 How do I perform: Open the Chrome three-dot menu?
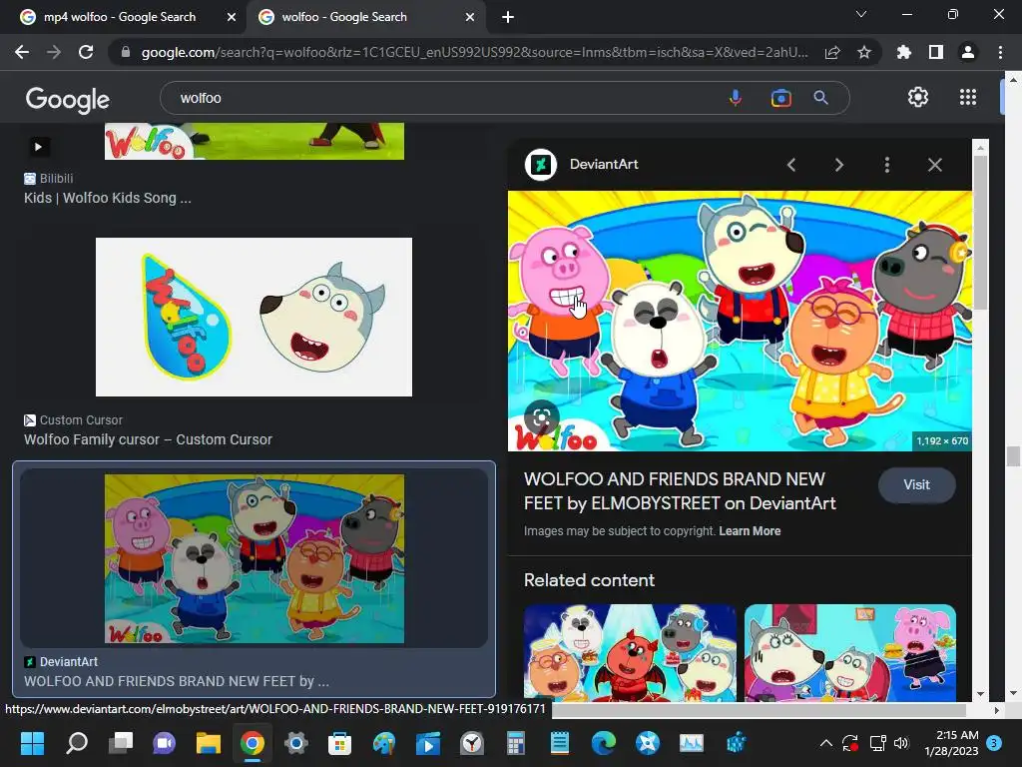click(1000, 52)
